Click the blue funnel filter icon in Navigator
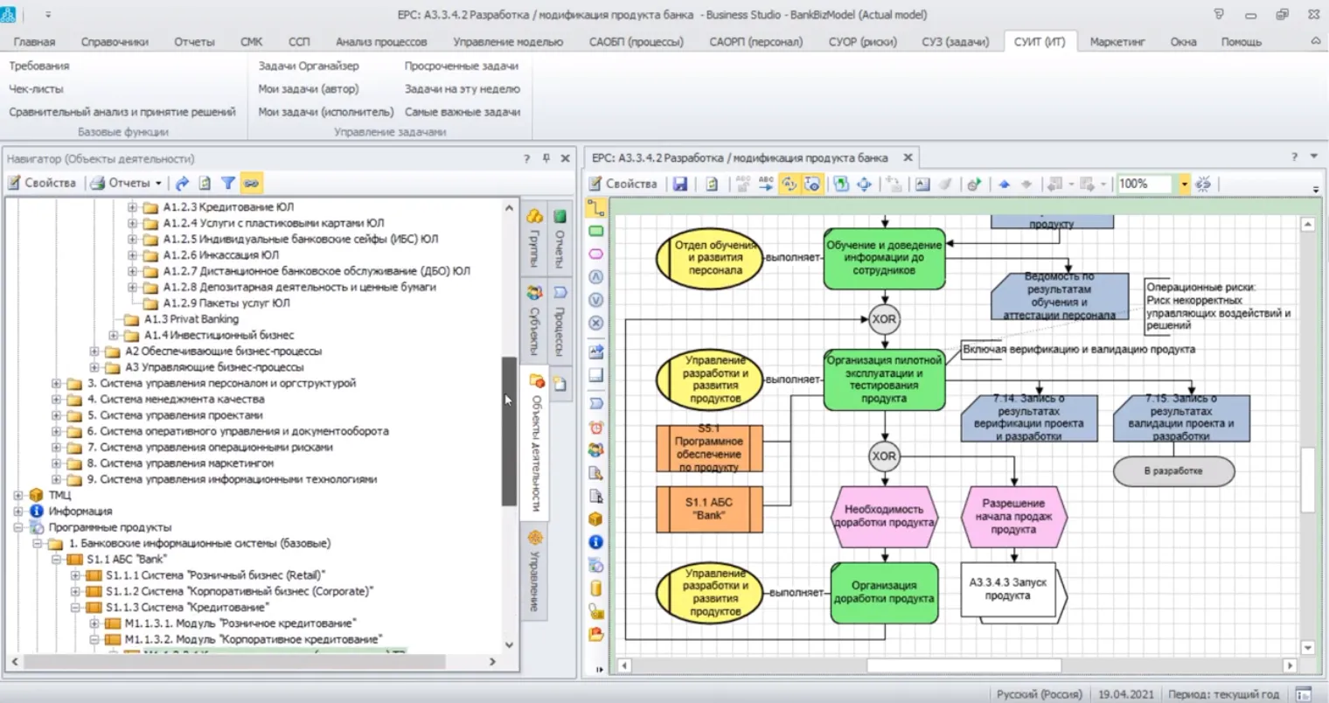This screenshot has width=1329, height=703. 227,183
